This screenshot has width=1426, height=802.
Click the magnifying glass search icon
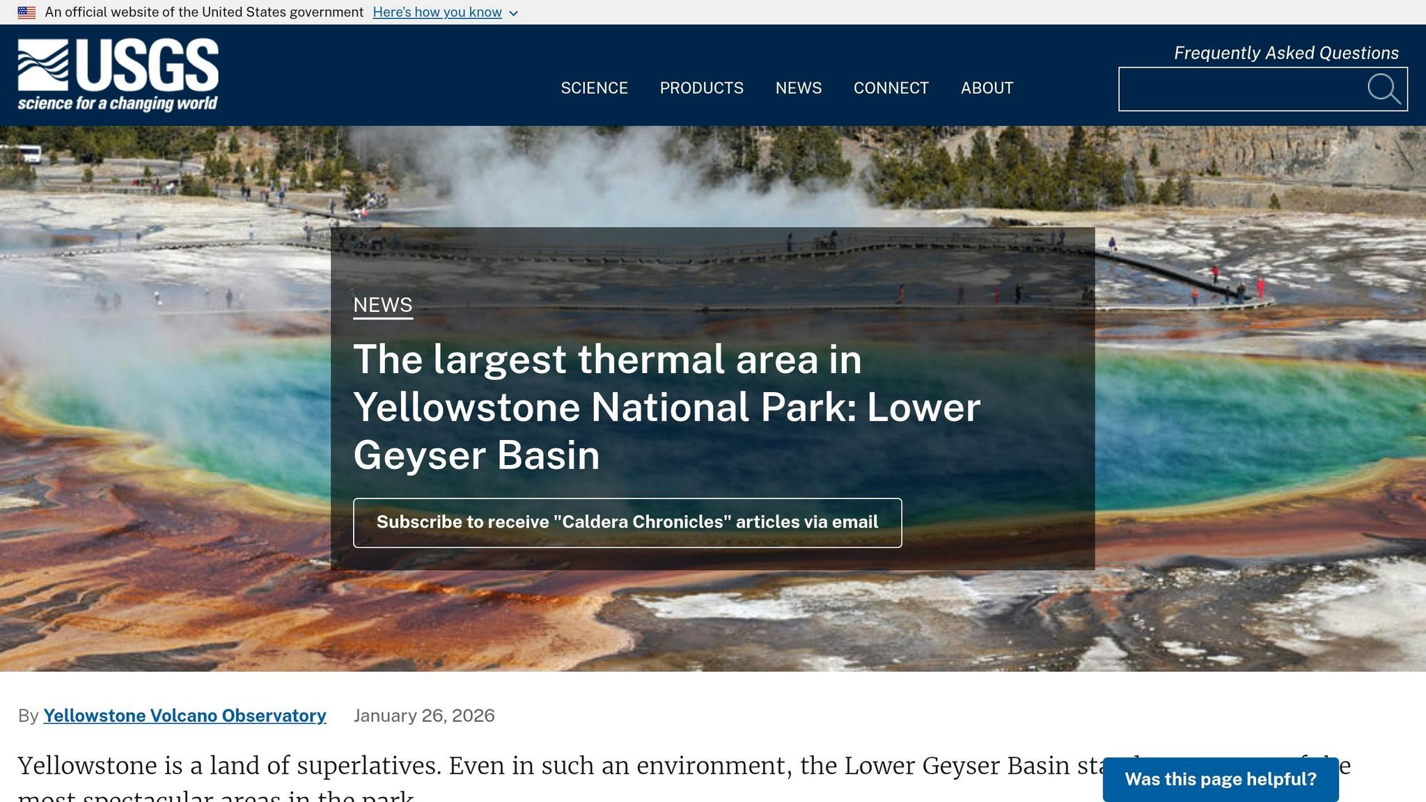click(x=1384, y=89)
